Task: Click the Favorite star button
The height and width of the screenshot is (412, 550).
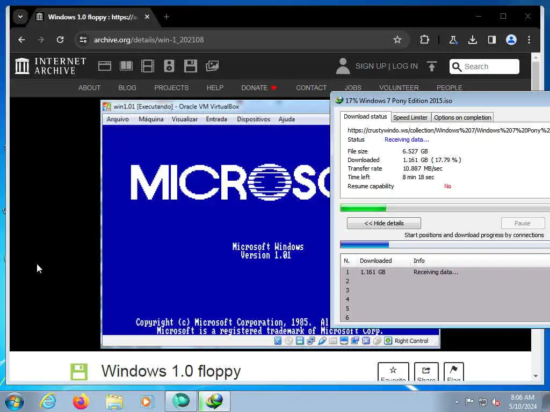Action: (x=393, y=372)
